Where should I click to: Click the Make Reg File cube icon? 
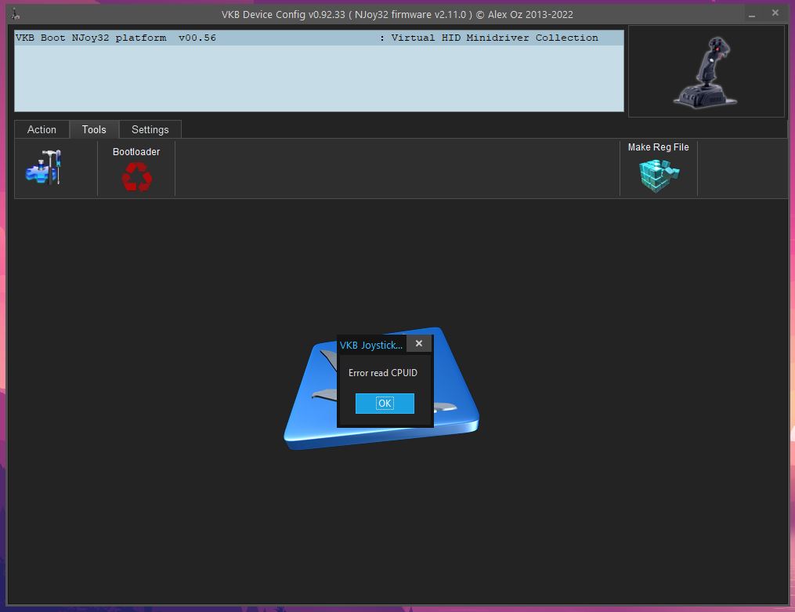tap(659, 176)
